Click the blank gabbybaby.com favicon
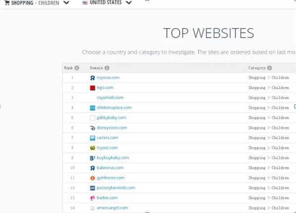 click(x=93, y=118)
